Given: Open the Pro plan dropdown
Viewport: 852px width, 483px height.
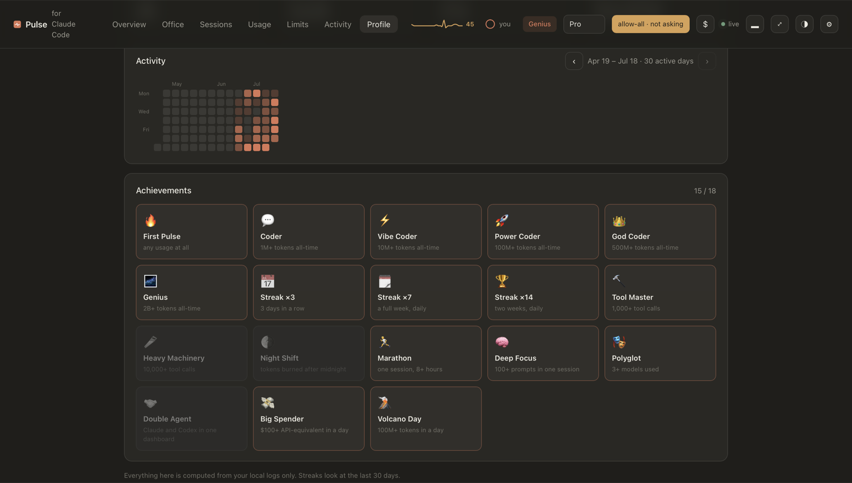Looking at the screenshot, I should [x=584, y=24].
